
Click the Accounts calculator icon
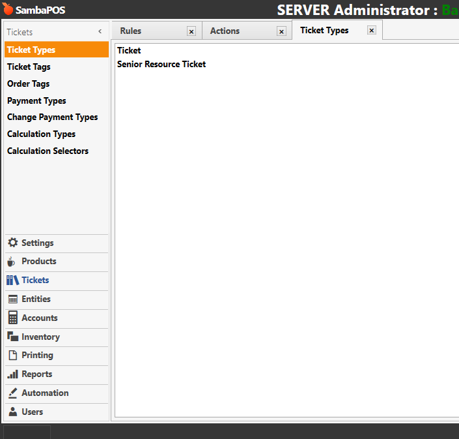tap(12, 318)
